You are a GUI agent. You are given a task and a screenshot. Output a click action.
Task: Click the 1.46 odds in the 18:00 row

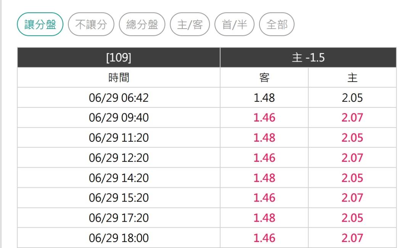[x=264, y=238]
